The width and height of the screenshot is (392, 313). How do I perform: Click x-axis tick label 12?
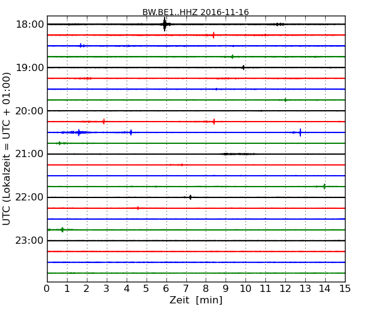point(285,288)
